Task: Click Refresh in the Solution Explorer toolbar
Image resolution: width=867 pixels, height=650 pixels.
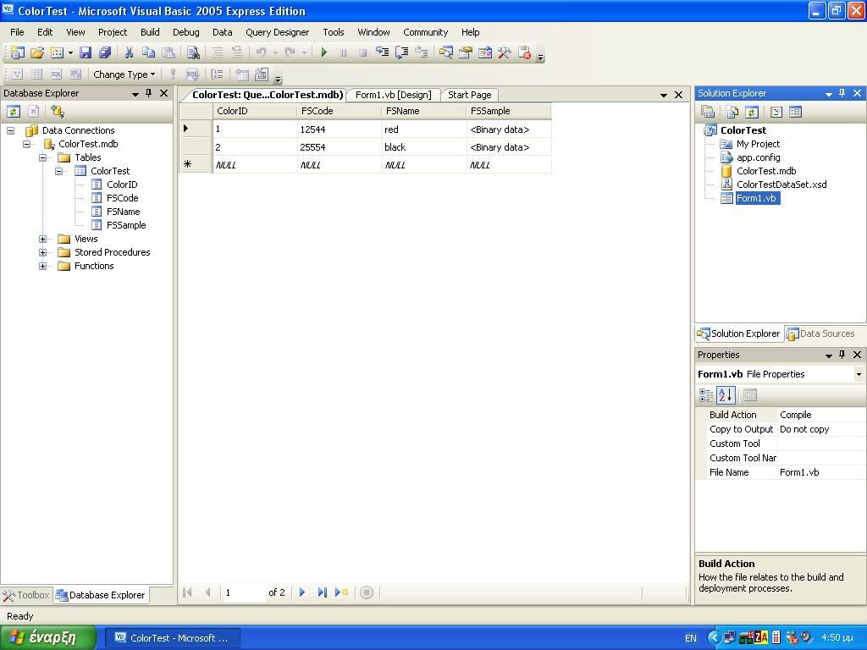Action: tap(751, 113)
